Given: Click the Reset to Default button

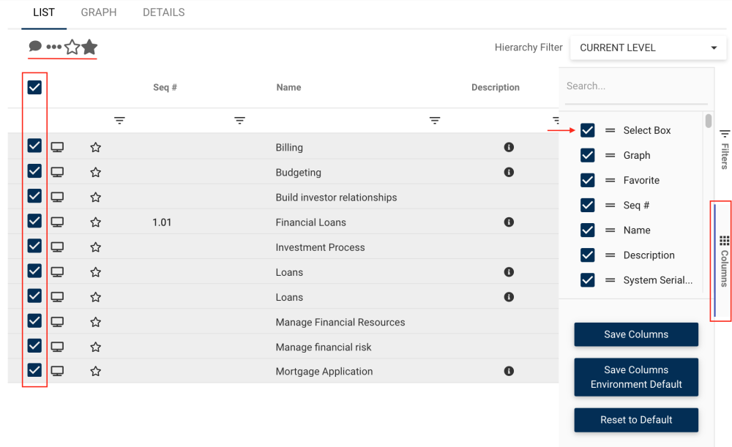Looking at the screenshot, I should point(636,420).
